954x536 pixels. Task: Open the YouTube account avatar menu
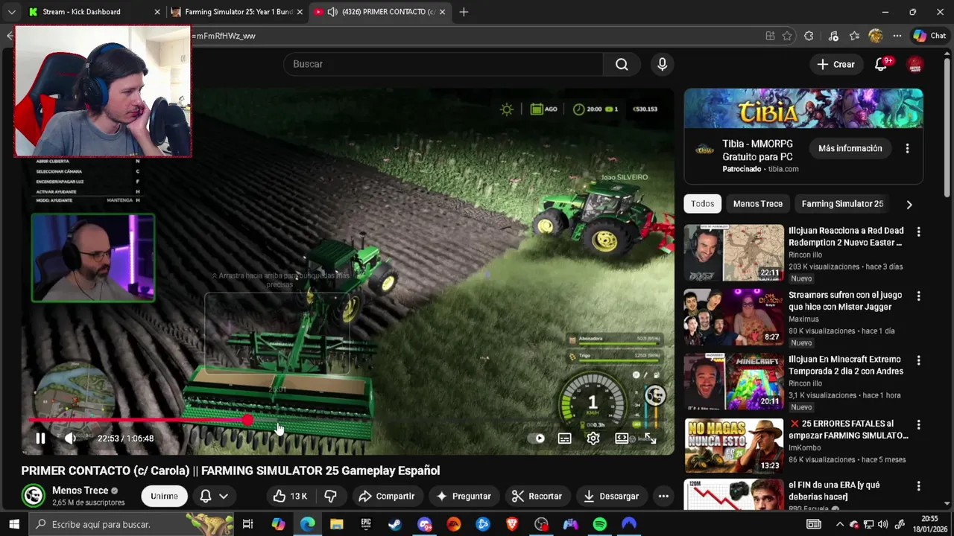(915, 64)
